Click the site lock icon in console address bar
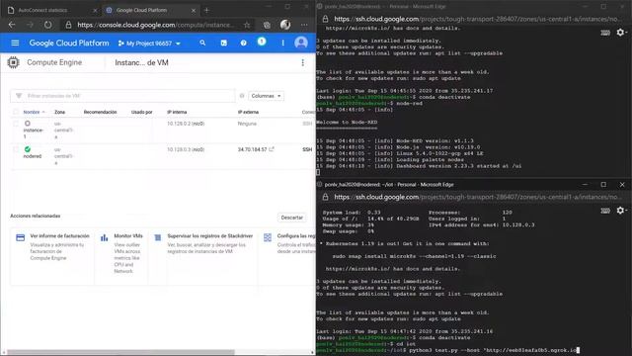The height and width of the screenshot is (356, 632). [68, 25]
